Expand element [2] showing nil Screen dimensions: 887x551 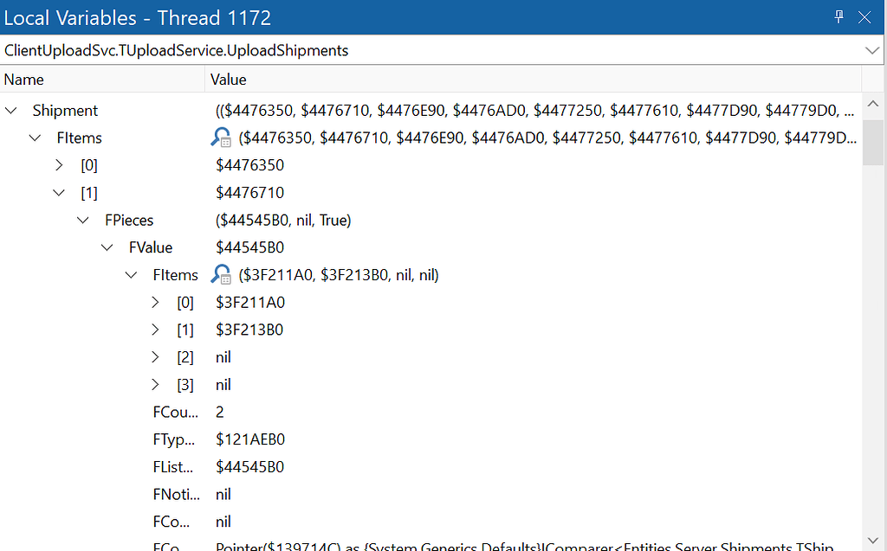coord(155,356)
